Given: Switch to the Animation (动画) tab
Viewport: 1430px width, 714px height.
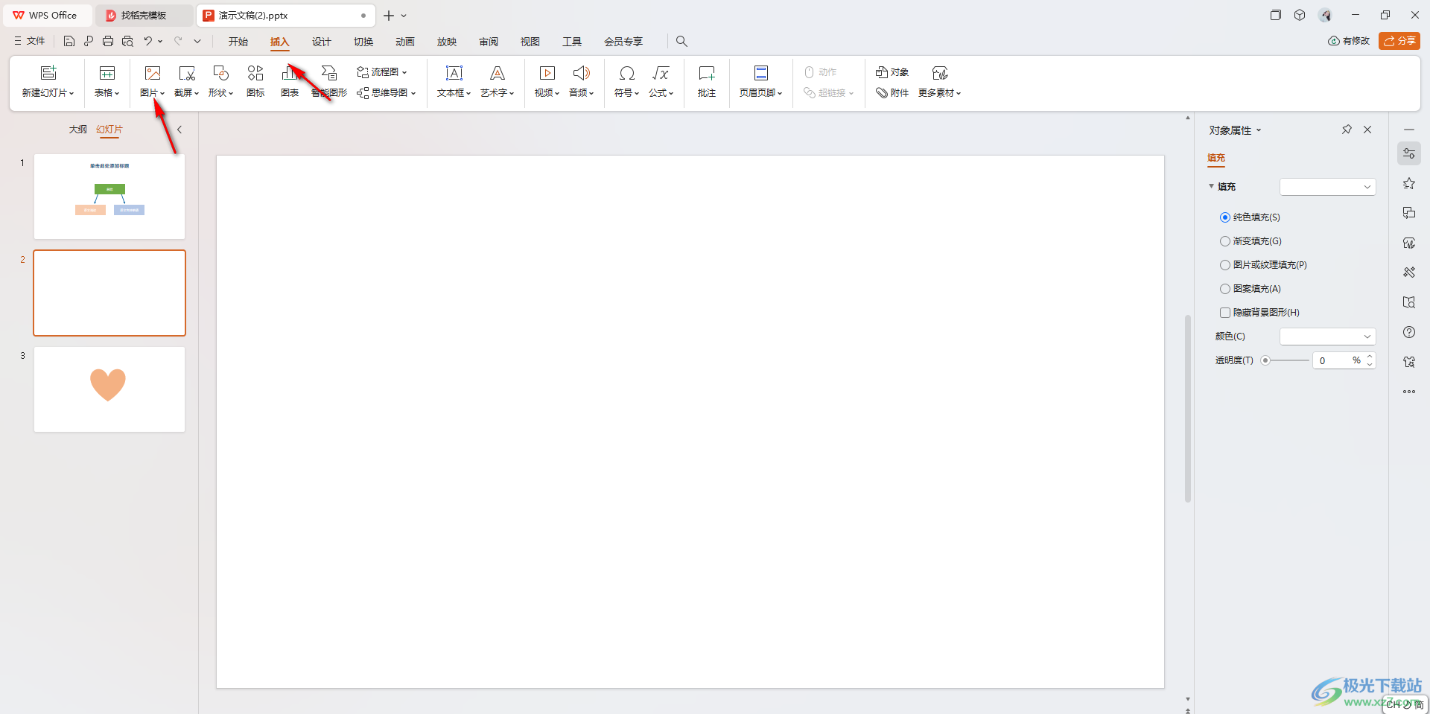Looking at the screenshot, I should click(x=405, y=42).
